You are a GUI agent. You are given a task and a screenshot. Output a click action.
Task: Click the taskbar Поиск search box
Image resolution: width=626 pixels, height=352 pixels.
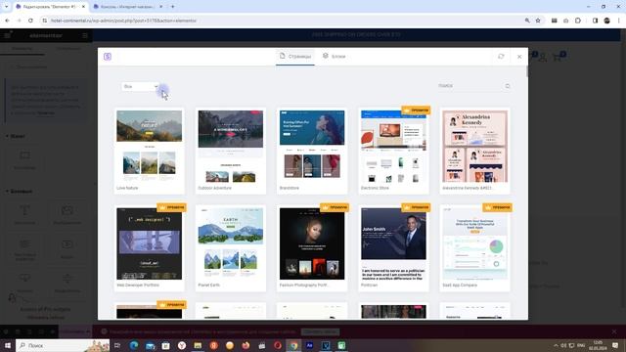(63, 345)
